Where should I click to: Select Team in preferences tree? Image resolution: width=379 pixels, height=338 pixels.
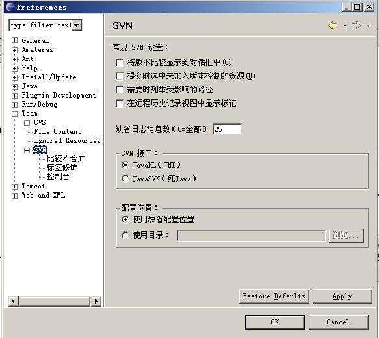tap(29, 113)
